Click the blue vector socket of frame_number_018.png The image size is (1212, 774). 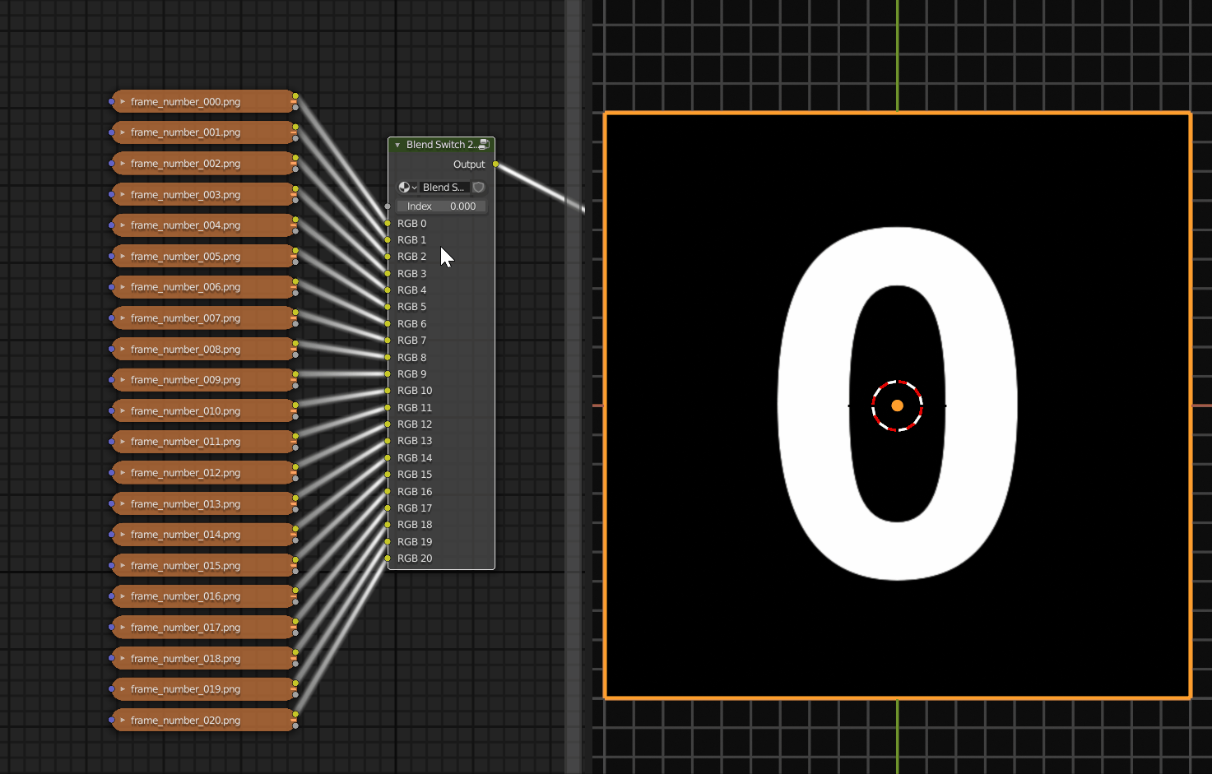pos(112,659)
